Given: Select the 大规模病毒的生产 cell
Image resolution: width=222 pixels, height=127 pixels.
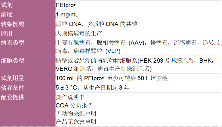Looking at the screenshot, I should click(138, 33).
